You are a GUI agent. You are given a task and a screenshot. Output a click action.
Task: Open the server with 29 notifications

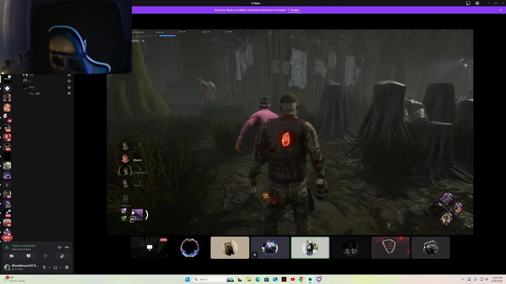pos(7,194)
